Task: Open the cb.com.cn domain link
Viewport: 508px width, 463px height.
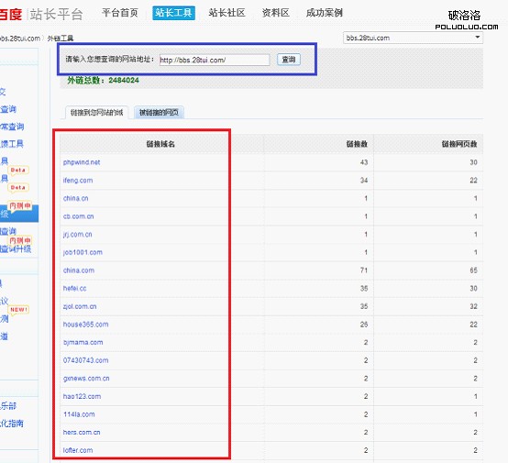Action: [79, 216]
